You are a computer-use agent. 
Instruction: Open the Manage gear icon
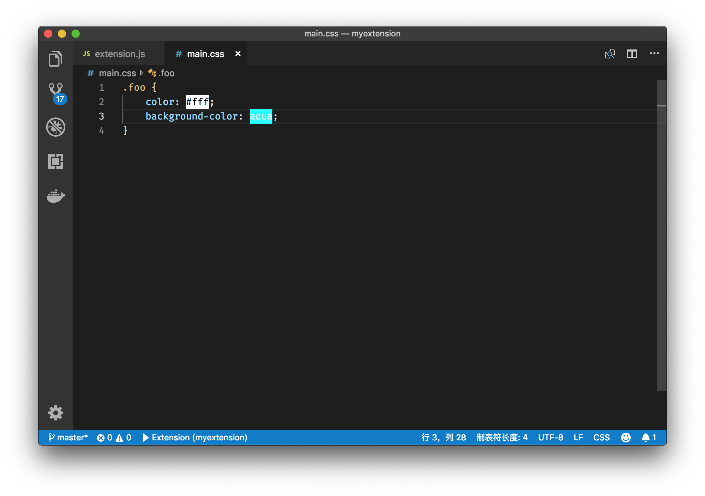coord(56,413)
